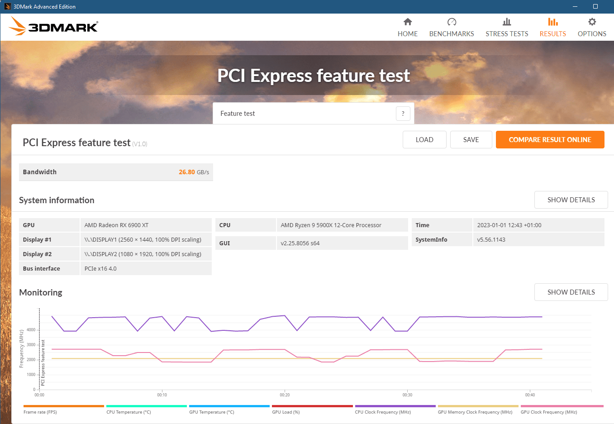Click AMD Ryzen 9 5900X processor value

click(331, 225)
